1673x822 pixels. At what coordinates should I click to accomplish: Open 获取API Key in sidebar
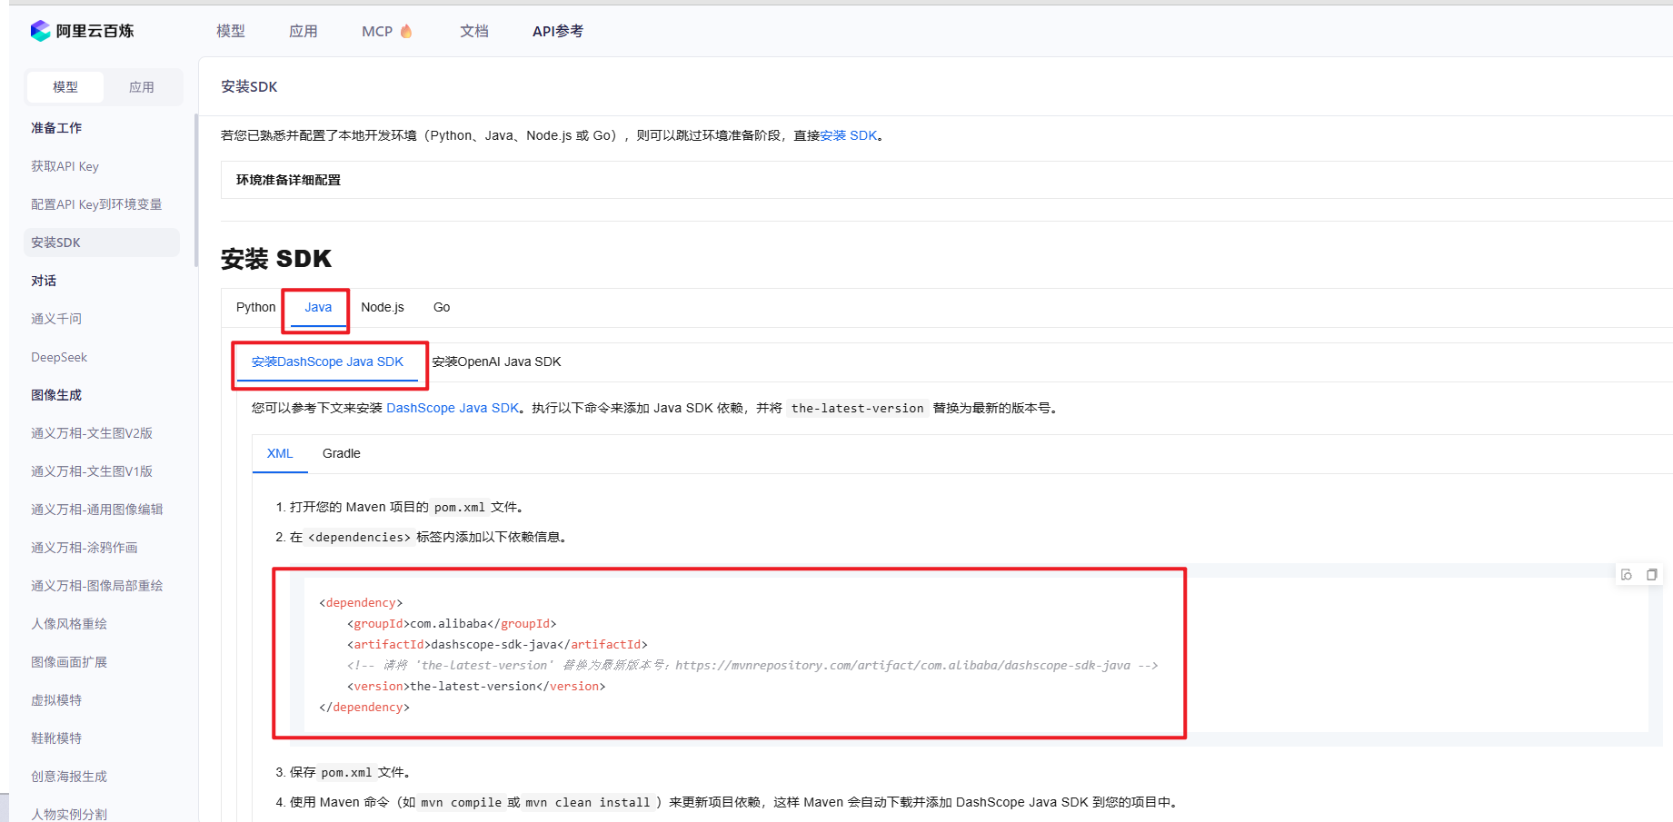pos(65,166)
